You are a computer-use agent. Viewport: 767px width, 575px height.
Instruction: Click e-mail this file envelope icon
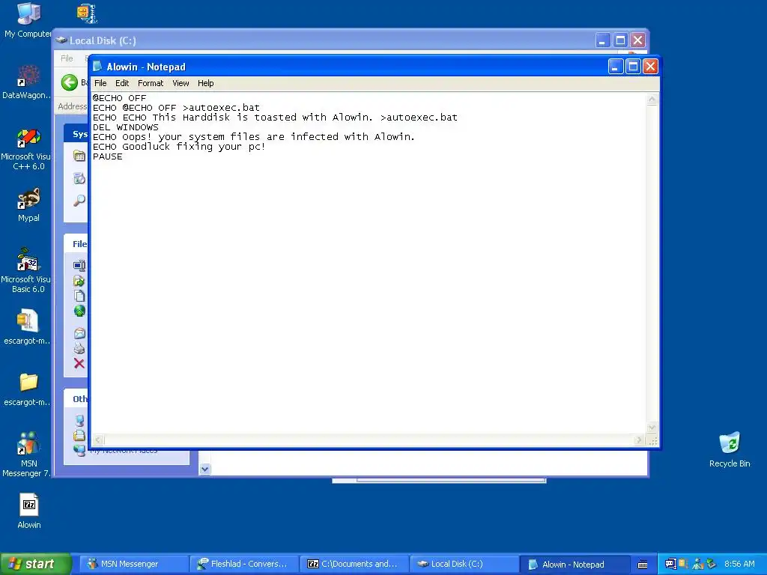tap(79, 333)
